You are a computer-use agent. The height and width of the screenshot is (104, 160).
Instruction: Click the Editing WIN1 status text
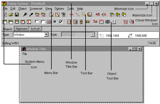click(10, 43)
